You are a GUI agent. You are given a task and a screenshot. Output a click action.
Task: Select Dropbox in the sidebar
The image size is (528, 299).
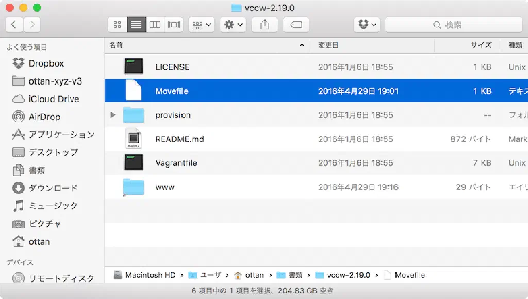(x=46, y=63)
